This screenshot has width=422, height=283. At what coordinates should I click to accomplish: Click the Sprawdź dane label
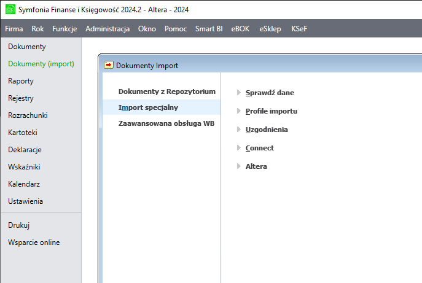click(x=270, y=93)
